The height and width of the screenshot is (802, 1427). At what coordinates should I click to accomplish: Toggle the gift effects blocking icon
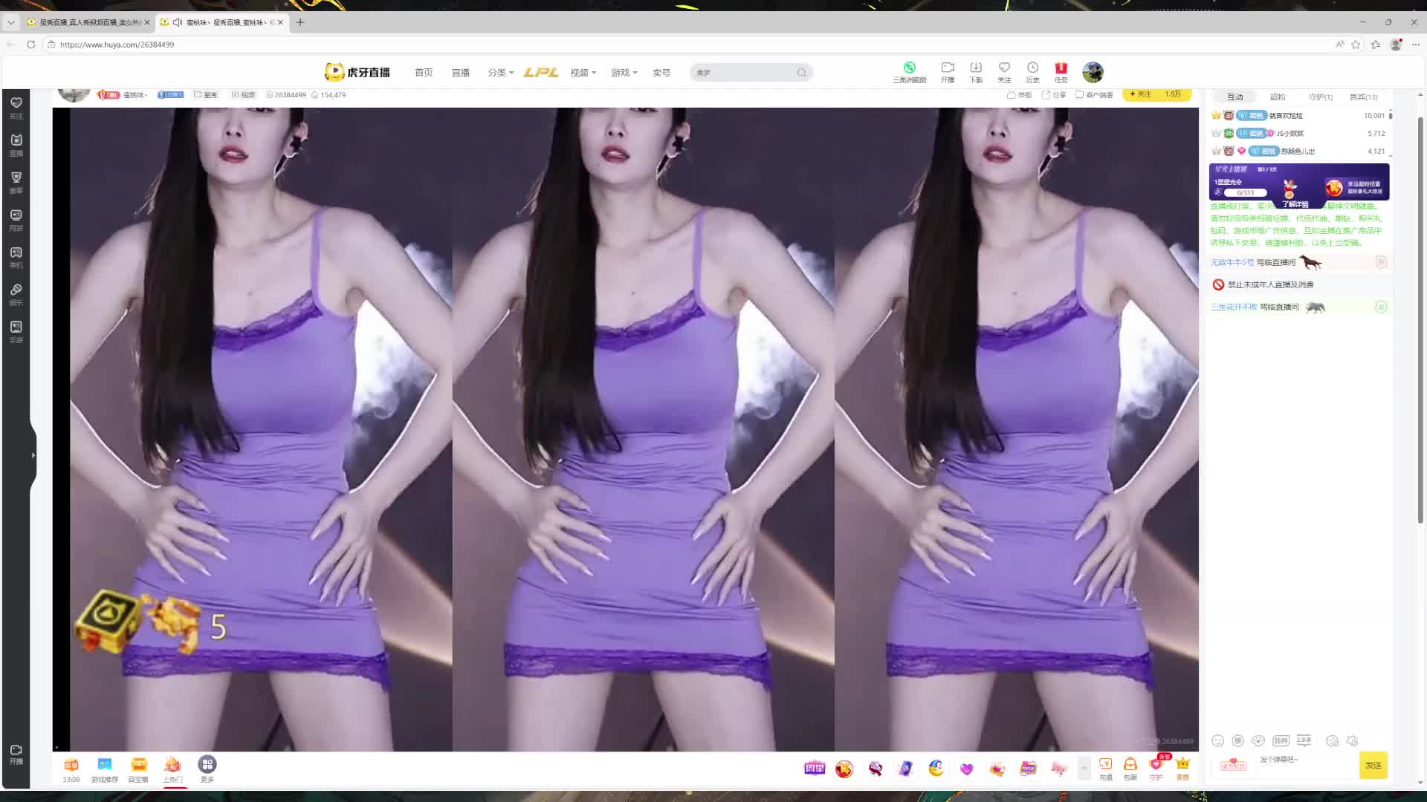point(1353,740)
